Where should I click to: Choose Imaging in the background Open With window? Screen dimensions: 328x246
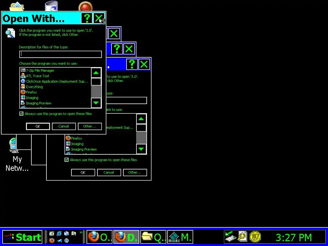pos(75,144)
